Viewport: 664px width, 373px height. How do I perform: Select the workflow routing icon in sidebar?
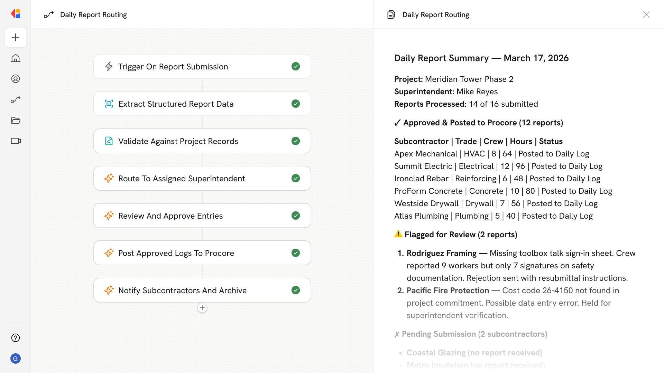pos(16,99)
